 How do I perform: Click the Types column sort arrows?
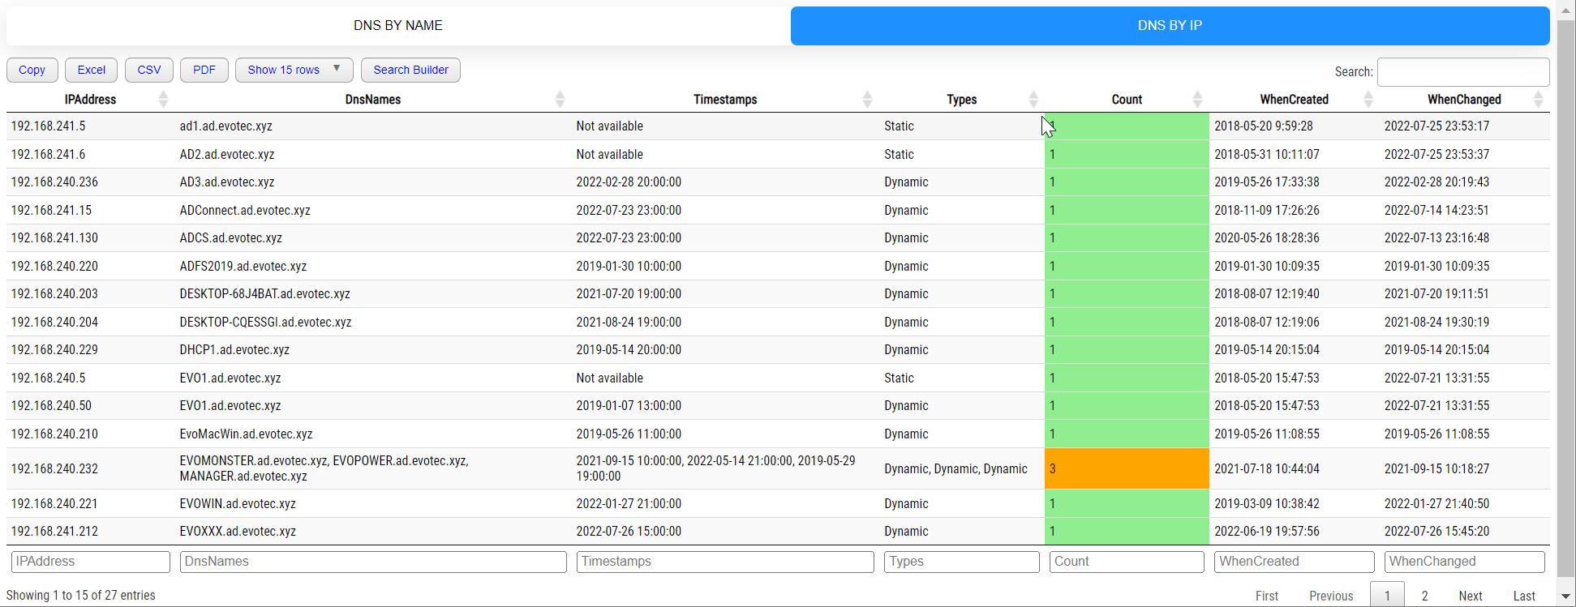1033,100
